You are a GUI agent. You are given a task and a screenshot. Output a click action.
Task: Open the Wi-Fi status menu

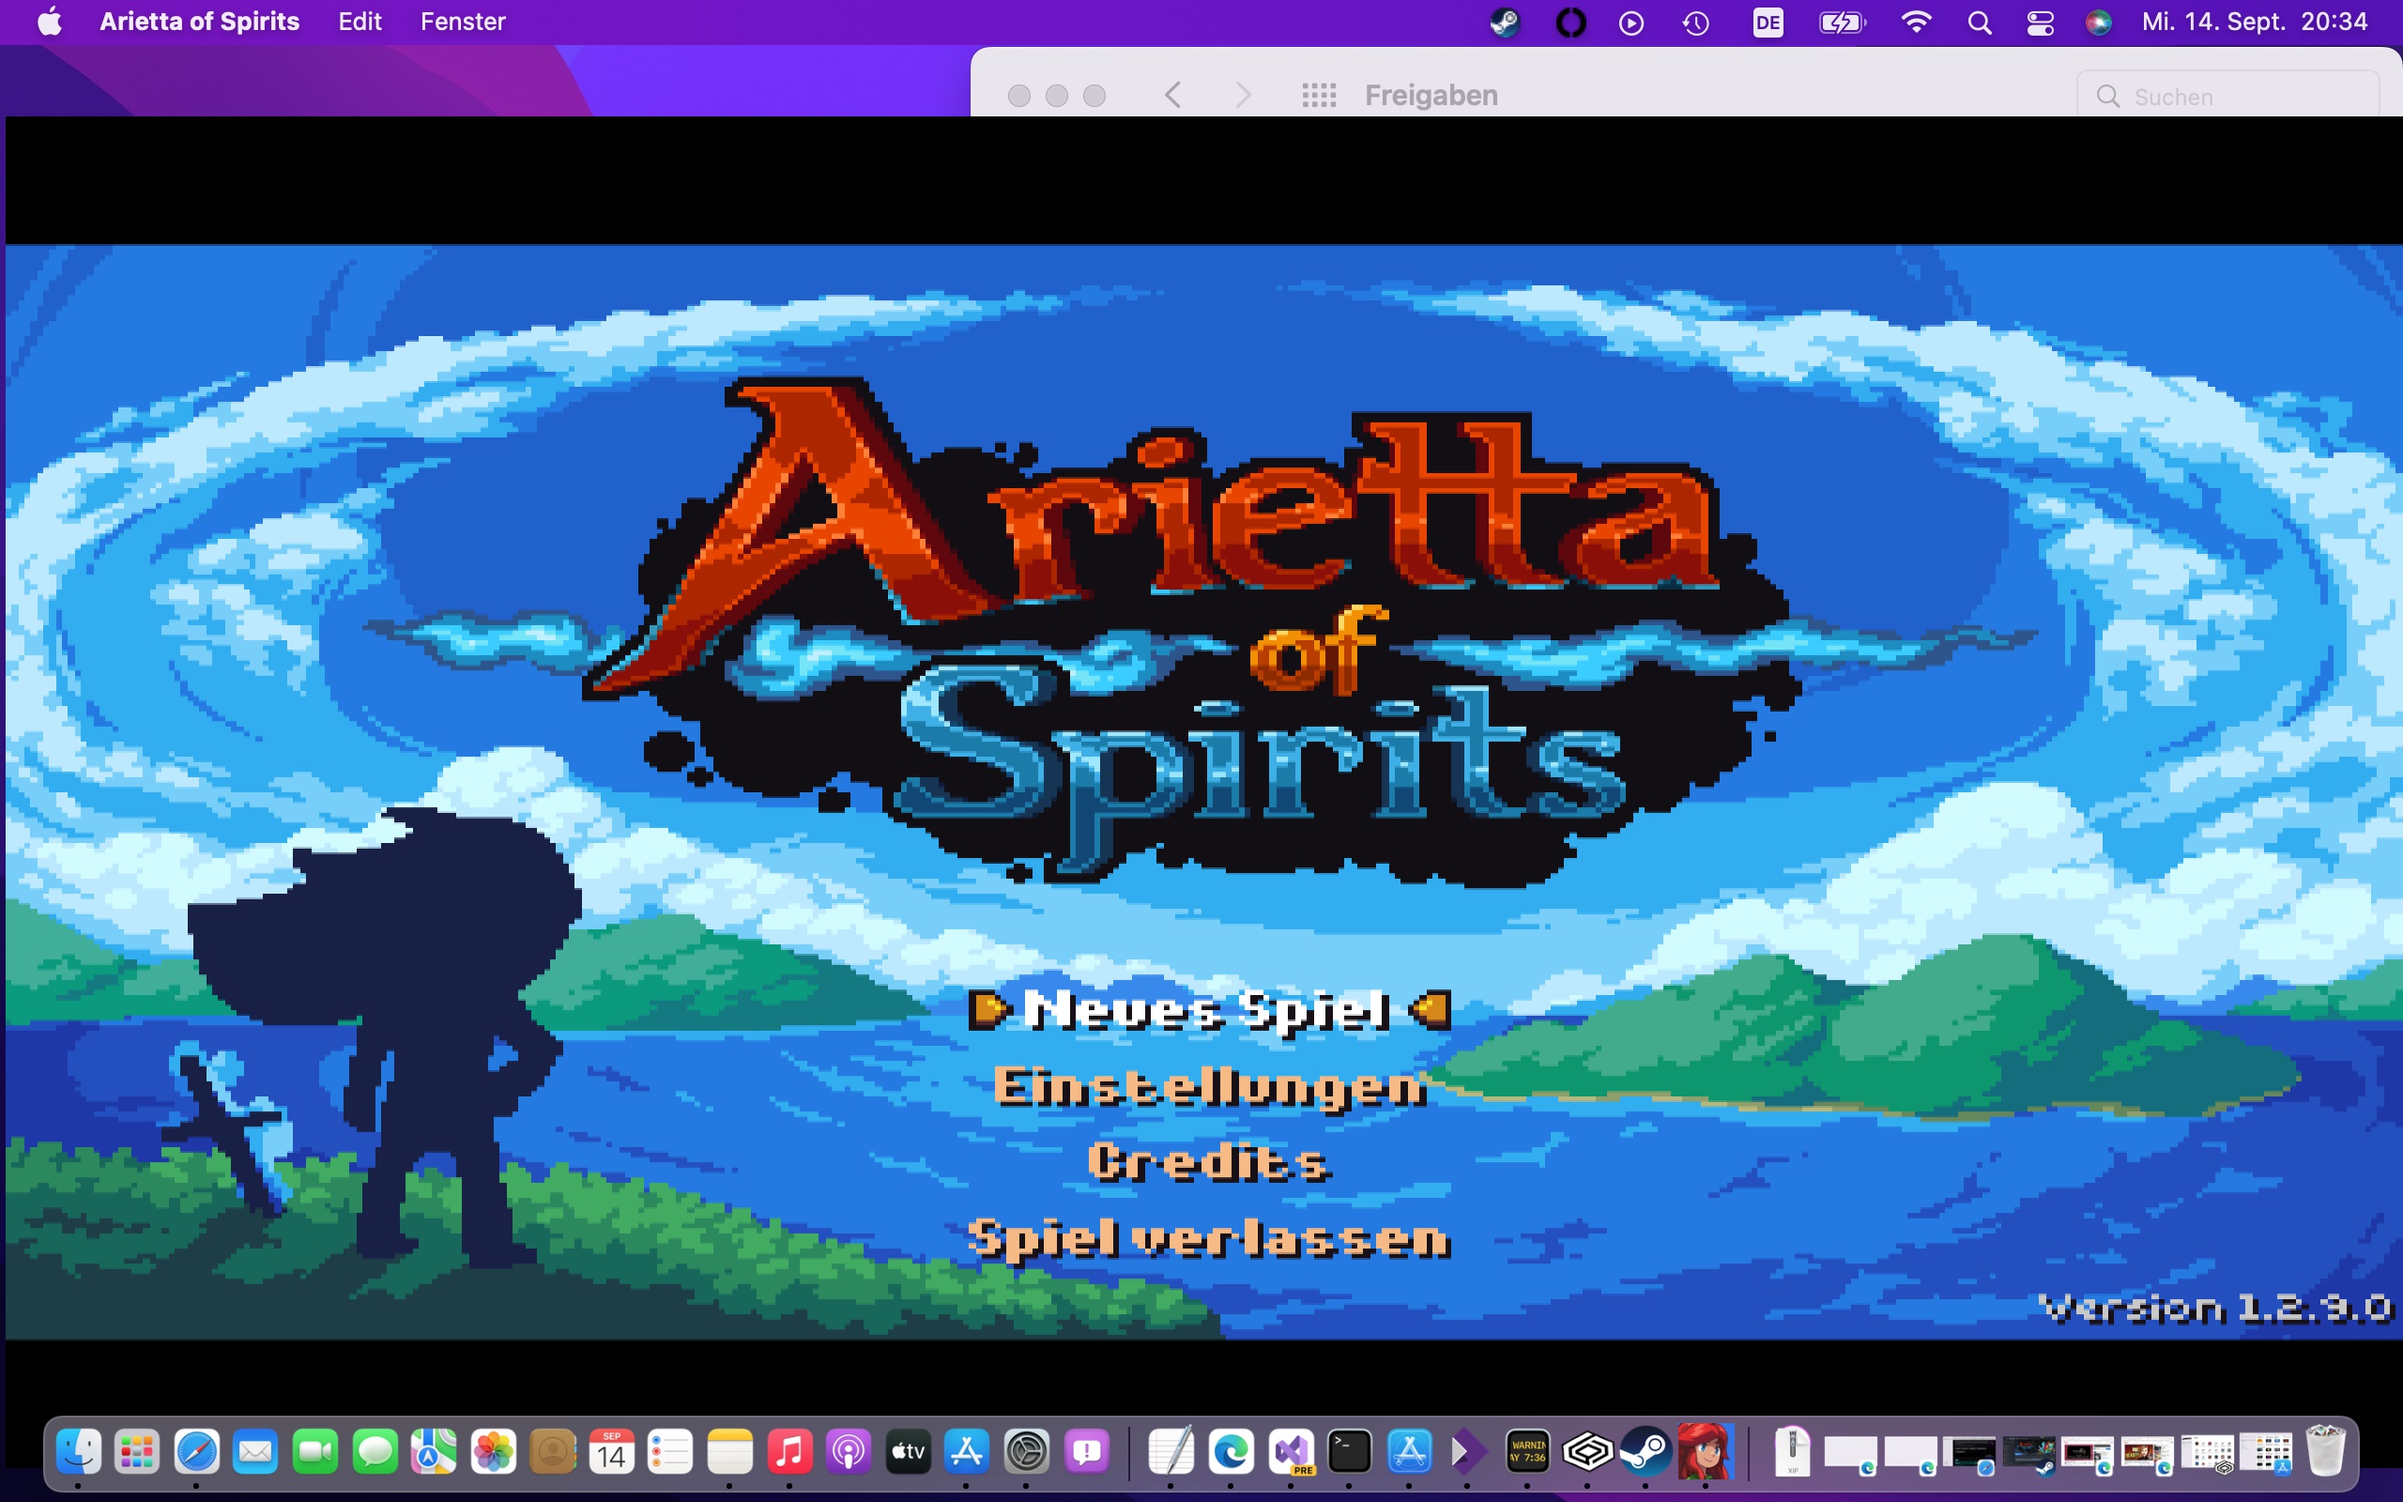1916,22
